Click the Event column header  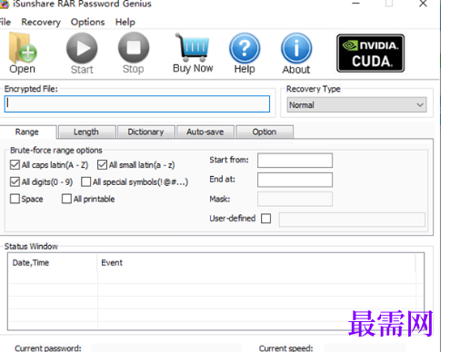[x=256, y=262]
